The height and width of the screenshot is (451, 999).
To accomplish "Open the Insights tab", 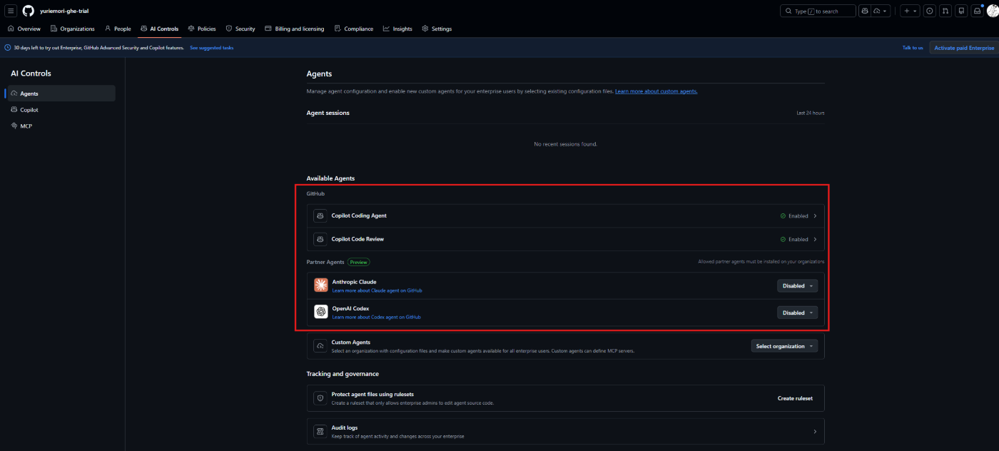I will coord(397,29).
